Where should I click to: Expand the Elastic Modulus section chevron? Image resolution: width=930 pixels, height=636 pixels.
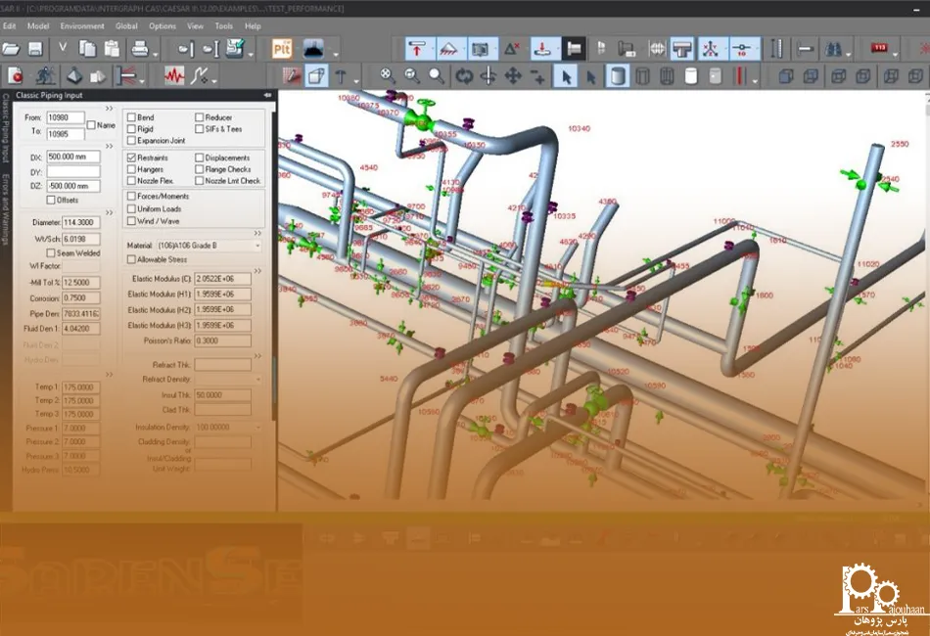click(x=257, y=271)
